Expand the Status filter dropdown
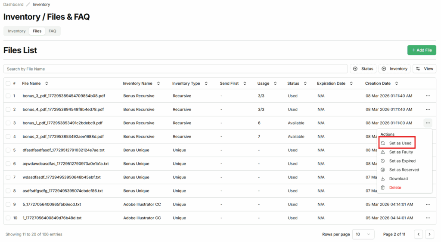Image resolution: width=441 pixels, height=242 pixels. [363, 69]
